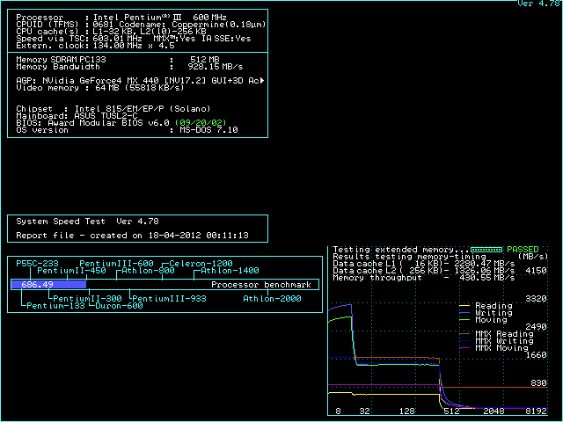This screenshot has height=422, width=563.
Task: Click the PentiumII-450 benchmark label
Action: pyautogui.click(x=71, y=271)
